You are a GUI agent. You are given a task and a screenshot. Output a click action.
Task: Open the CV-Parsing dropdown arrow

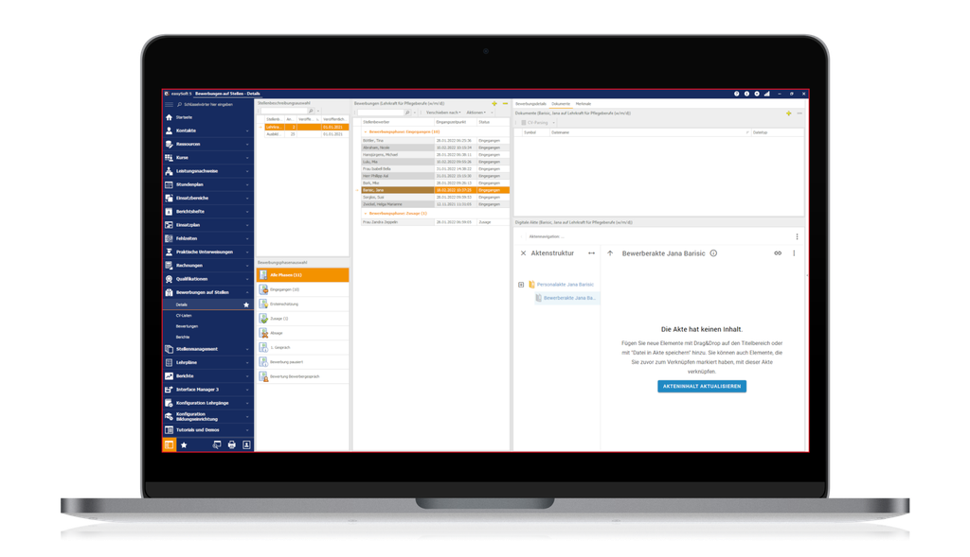point(553,123)
